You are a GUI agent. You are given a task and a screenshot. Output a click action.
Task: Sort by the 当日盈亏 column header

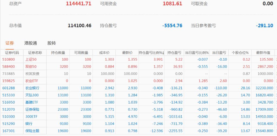[219, 53]
